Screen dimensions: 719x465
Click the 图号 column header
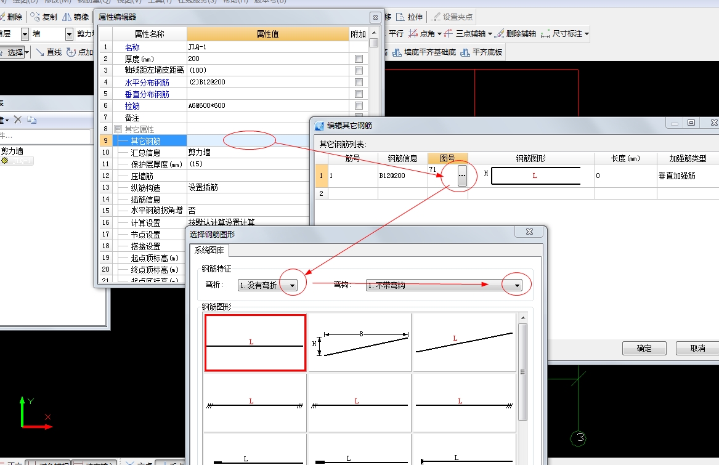pos(447,158)
